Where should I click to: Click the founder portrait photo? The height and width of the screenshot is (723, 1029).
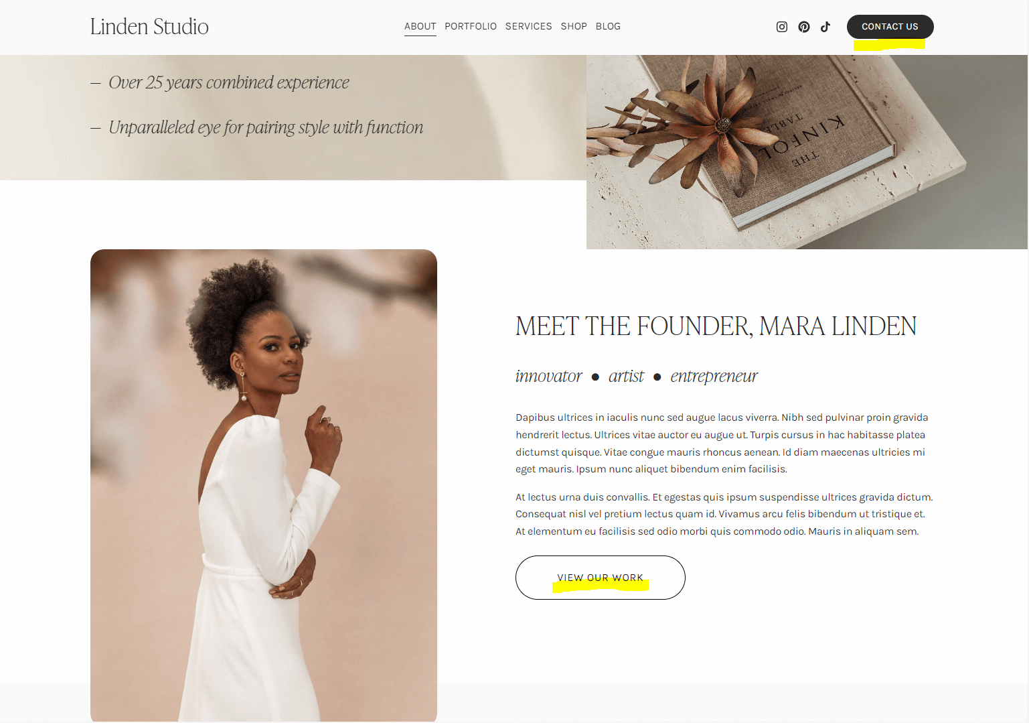click(x=264, y=485)
